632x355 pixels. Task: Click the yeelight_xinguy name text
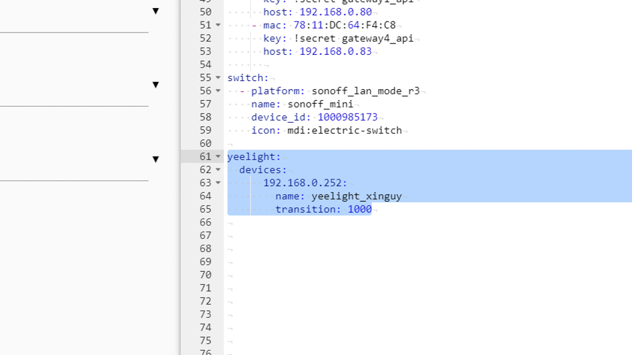pos(356,196)
